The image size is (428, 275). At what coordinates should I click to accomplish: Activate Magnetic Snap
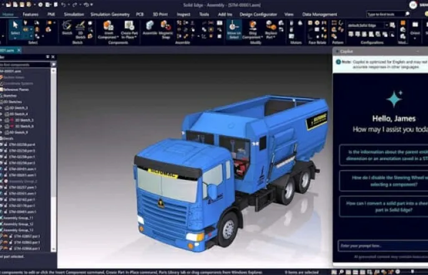point(166,29)
